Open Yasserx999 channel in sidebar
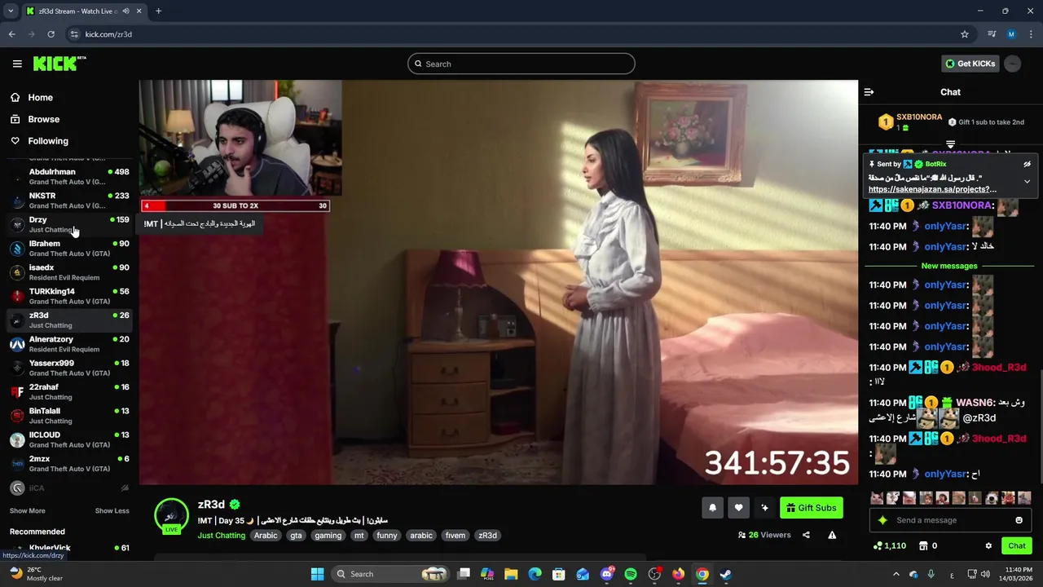 click(69, 368)
